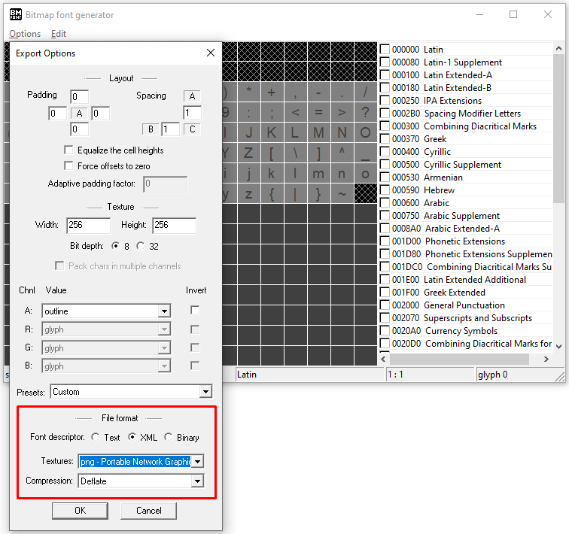Viewport: 569px width, 534px height.
Task: Tick the 0020A0 Currency Symbols checkbox
Action: (385, 331)
